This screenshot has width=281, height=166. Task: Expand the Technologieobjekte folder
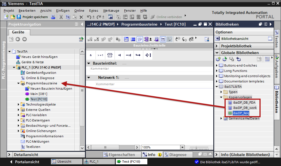tap(18, 104)
